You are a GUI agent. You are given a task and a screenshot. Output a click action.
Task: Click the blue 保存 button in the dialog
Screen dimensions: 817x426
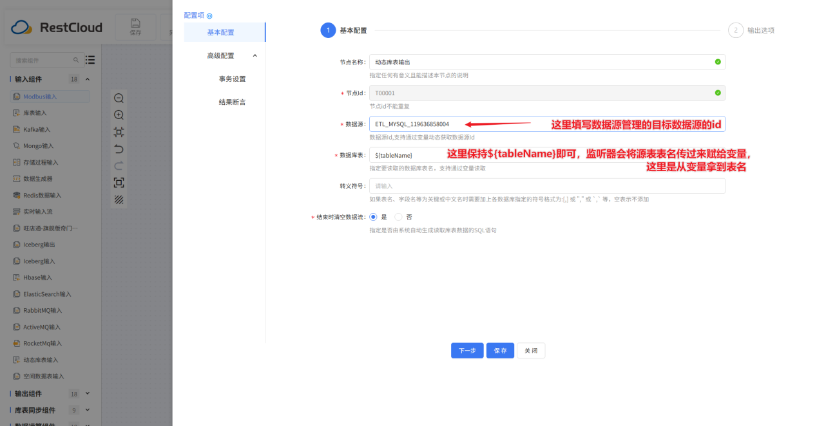500,350
